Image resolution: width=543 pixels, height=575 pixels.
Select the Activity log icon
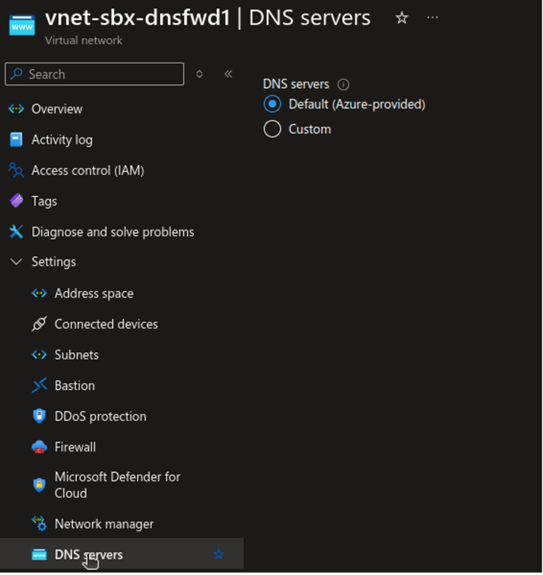pos(16,139)
